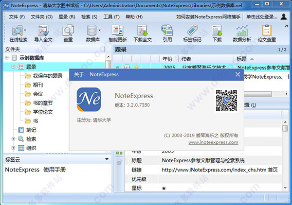Screen dimensions: 292x205
Task: Open the 文件 (F) menu
Action: 17,17
